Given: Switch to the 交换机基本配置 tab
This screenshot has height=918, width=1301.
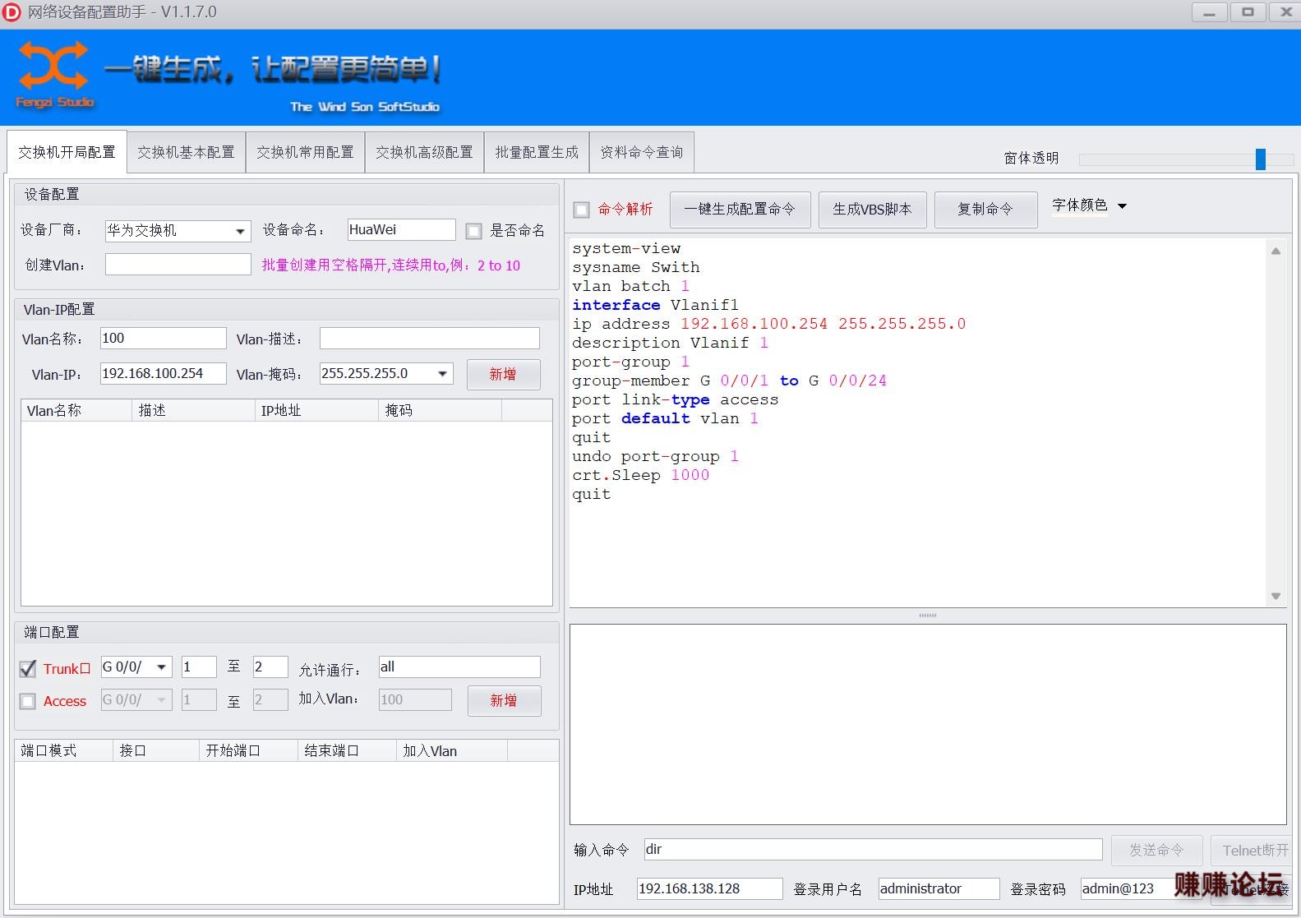Looking at the screenshot, I should (186, 152).
